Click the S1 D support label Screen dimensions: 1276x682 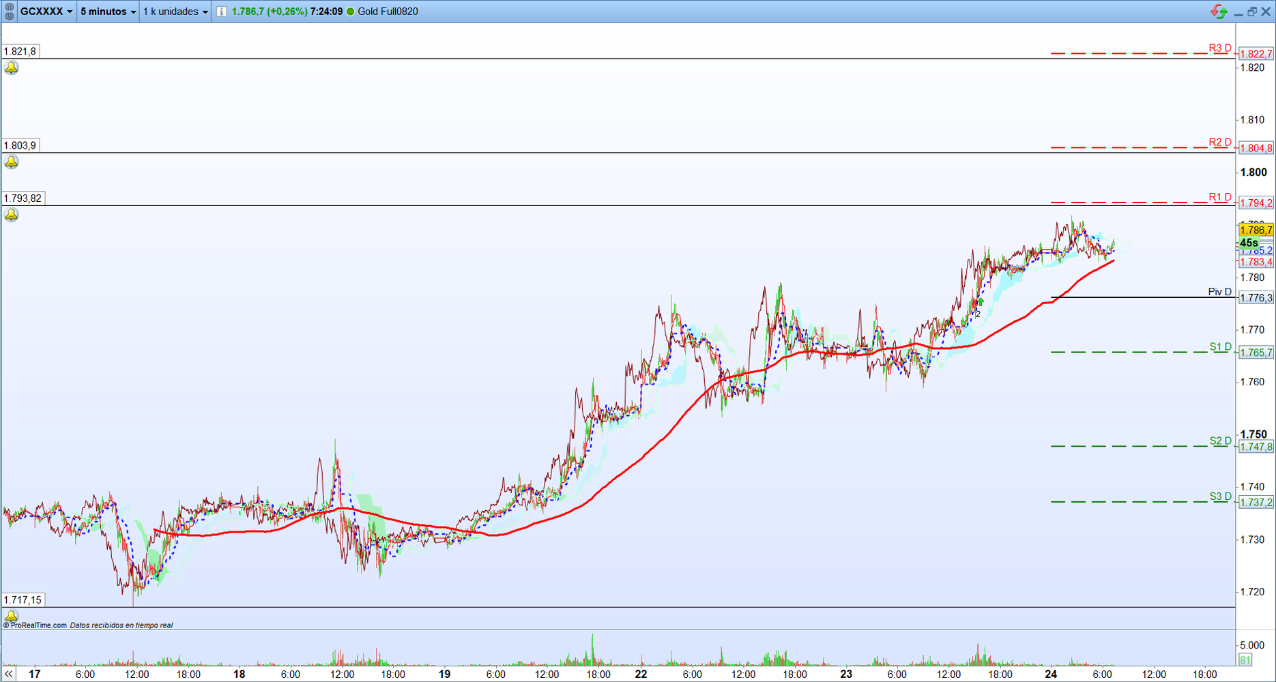pos(1221,347)
